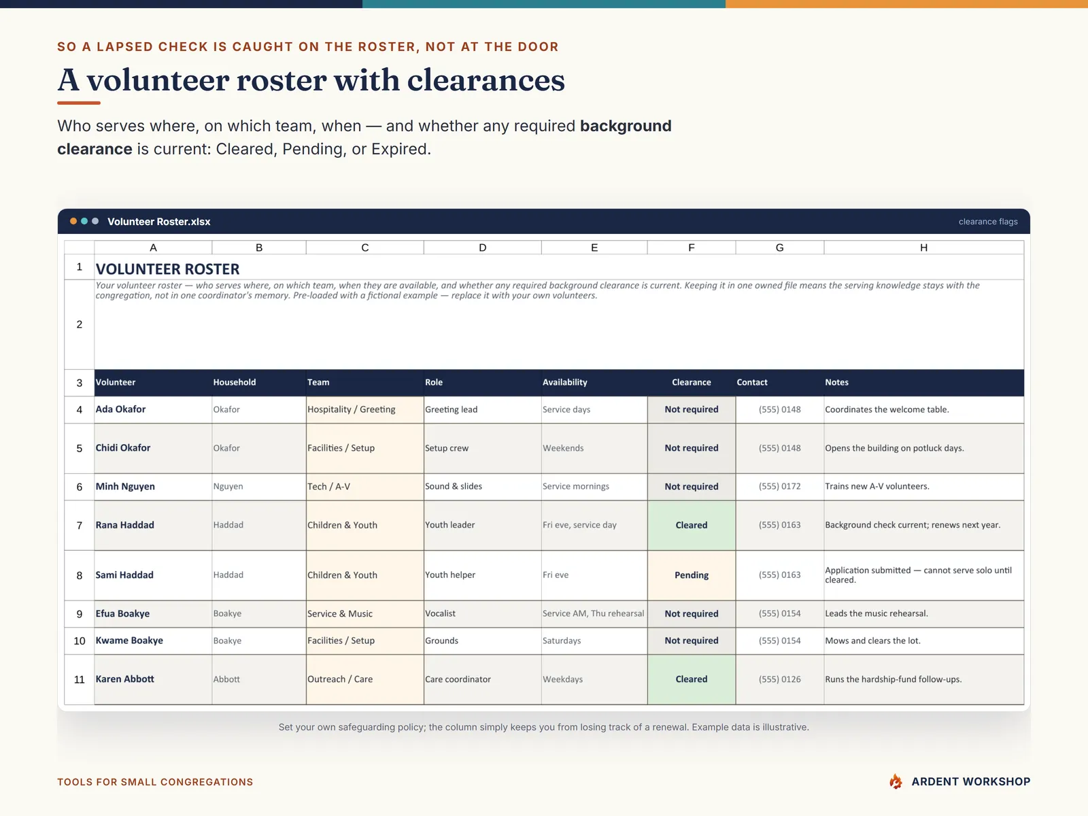Select the column A header

click(153, 248)
